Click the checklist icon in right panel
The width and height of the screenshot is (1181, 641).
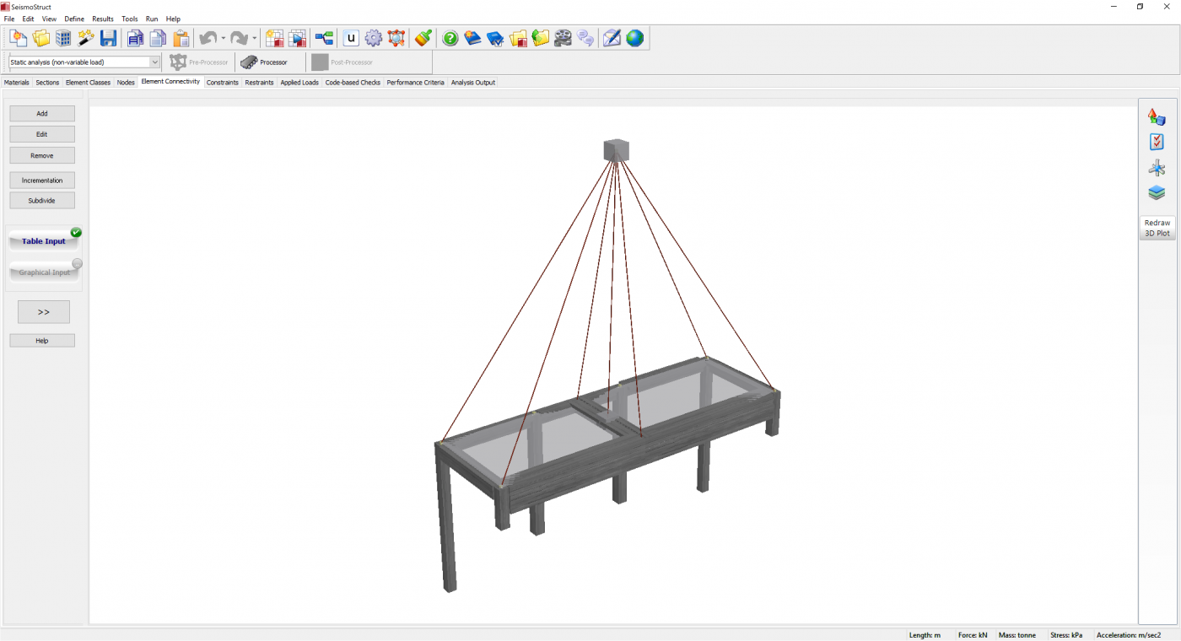pyautogui.click(x=1157, y=143)
